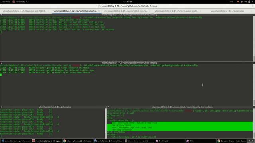Open the clock showing Tue 13:28
This screenshot has height=143, width=255.
pos(127,2)
